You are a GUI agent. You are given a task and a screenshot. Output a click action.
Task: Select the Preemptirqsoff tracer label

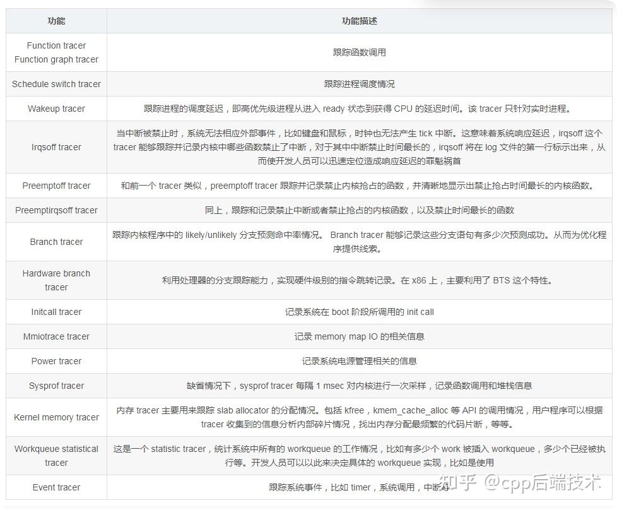click(56, 210)
